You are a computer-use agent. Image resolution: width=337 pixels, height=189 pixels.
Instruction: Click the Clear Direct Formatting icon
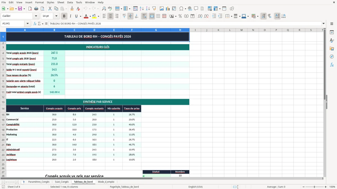click(x=78, y=9)
